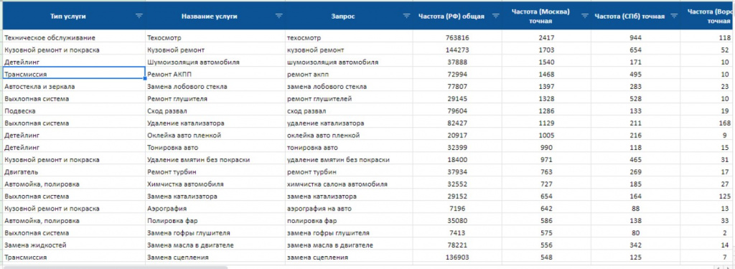
Task: Select the Частота (РФ) общая header
Action: coord(457,16)
